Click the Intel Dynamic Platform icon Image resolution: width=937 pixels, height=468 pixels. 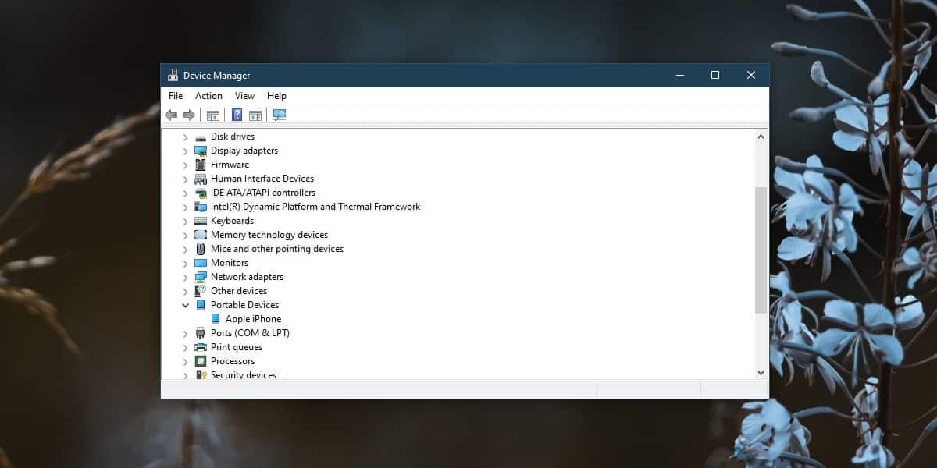click(201, 207)
